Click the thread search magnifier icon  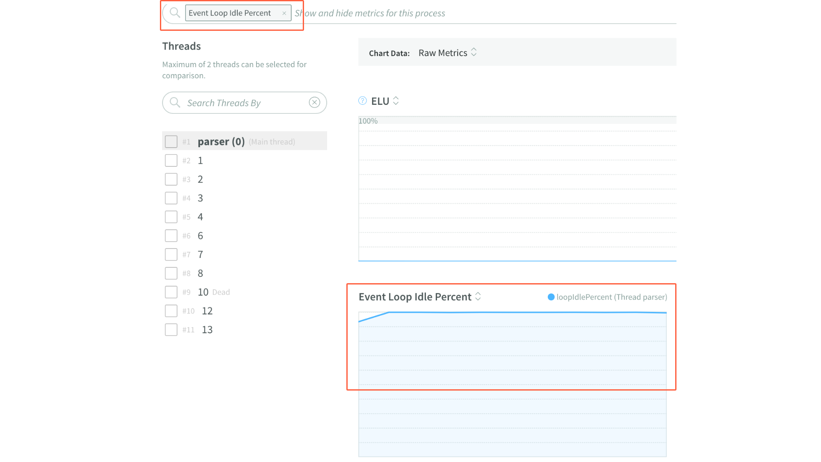[x=174, y=103]
